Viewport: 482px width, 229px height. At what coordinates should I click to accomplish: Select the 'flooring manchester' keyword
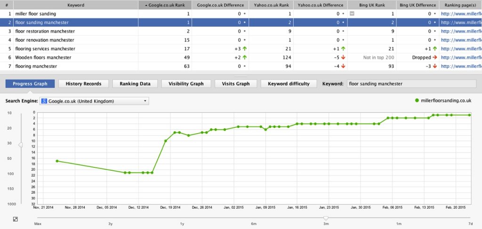(36, 66)
